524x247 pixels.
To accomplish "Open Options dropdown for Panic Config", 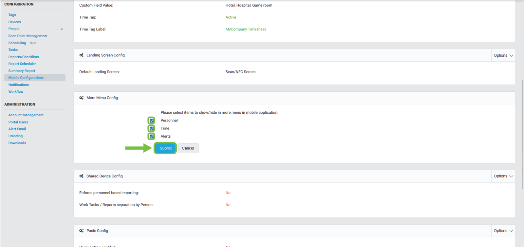I will pos(503,231).
